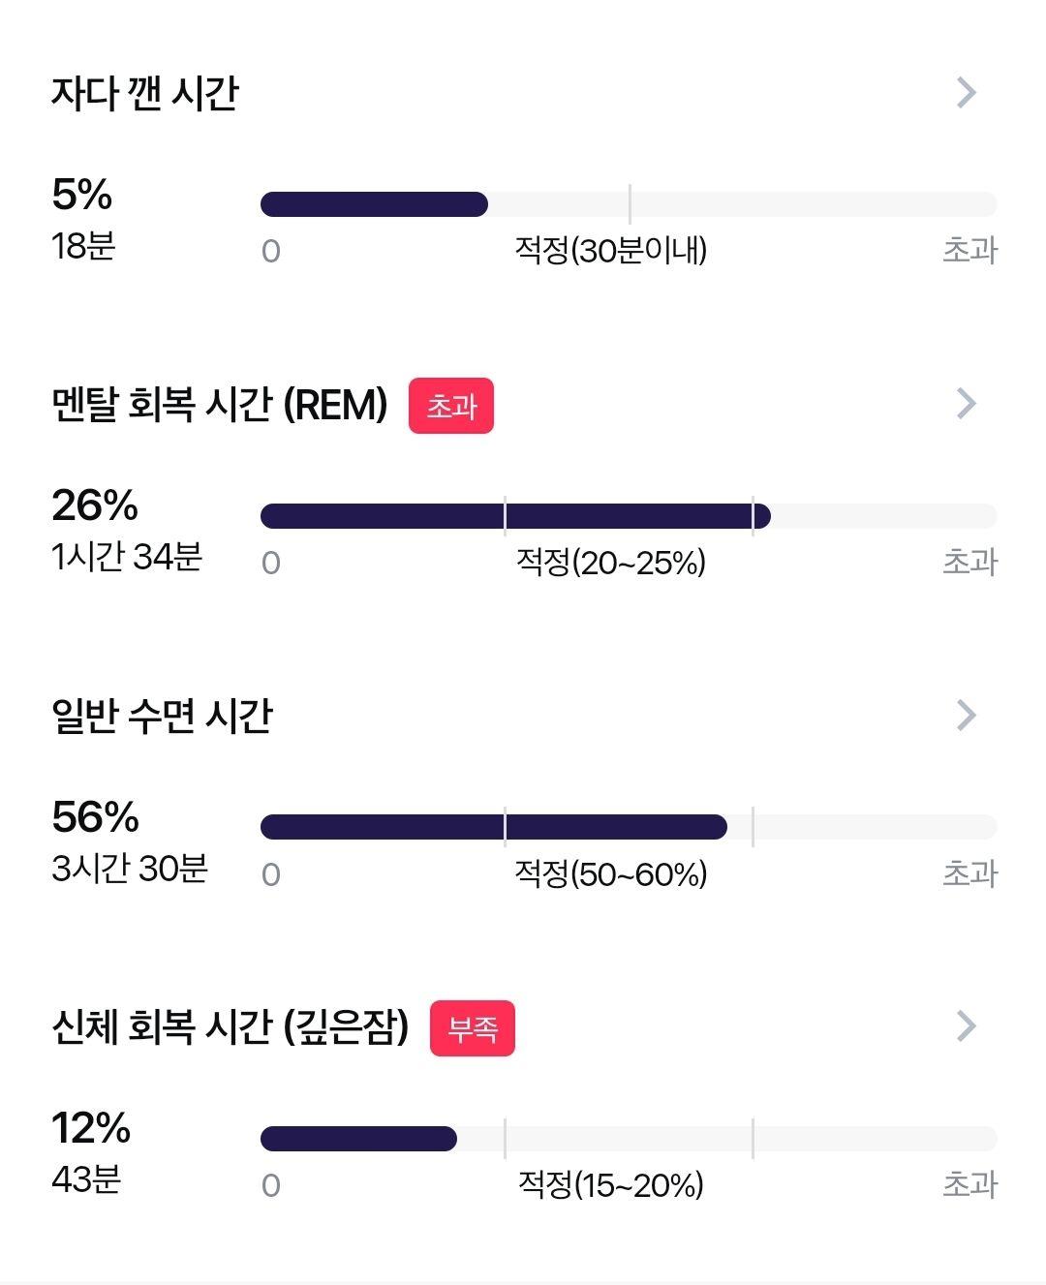
Task: Click the 5% awake time progress bar
Action: pos(629,204)
